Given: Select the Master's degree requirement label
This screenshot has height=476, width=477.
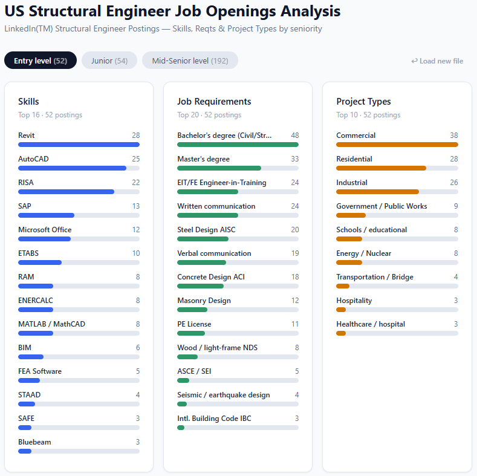Looking at the screenshot, I should click(x=203, y=159).
